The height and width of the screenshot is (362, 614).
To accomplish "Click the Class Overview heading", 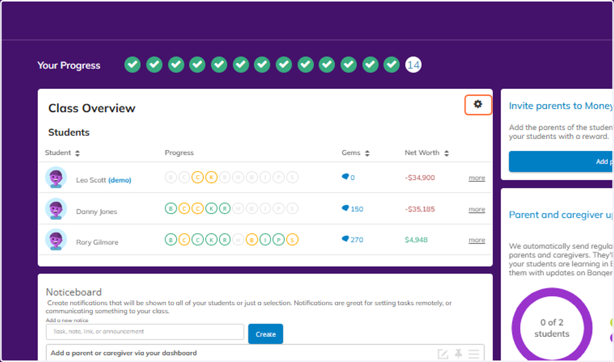I will point(92,108).
